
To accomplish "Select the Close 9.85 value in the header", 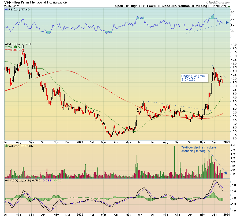I will click(x=169, y=6).
